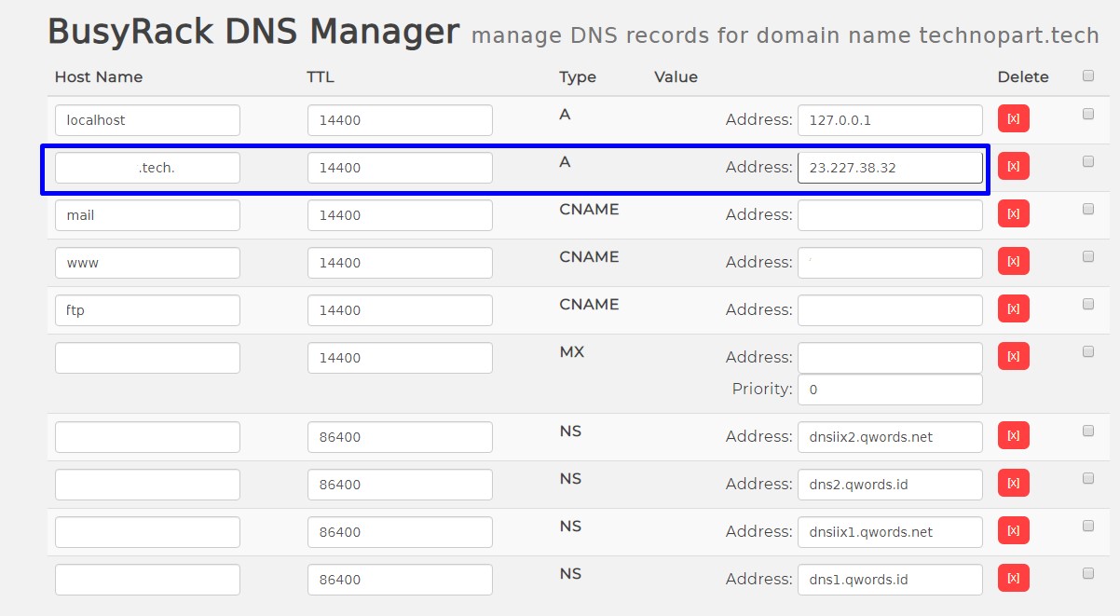Click the address field containing 127.0.0.1
This screenshot has width=1120, height=616.
(889, 120)
